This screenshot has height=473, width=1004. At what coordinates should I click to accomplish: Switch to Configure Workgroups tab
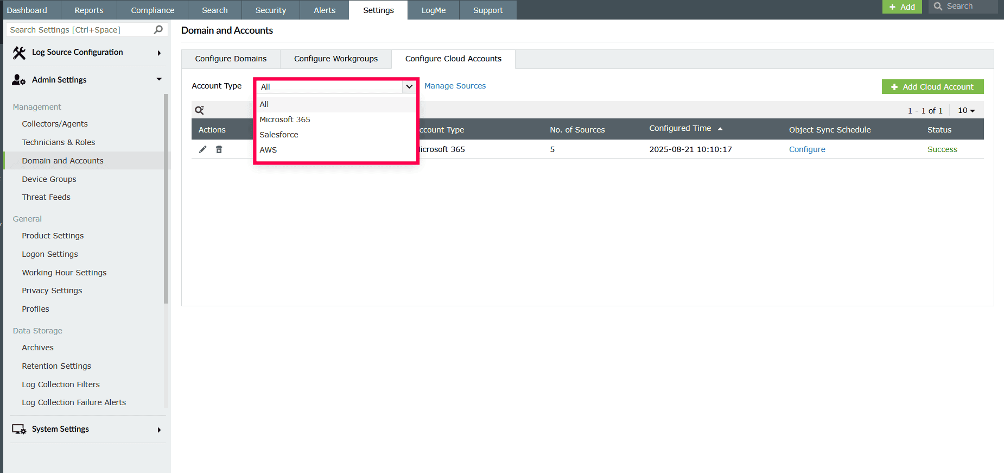pyautogui.click(x=336, y=59)
